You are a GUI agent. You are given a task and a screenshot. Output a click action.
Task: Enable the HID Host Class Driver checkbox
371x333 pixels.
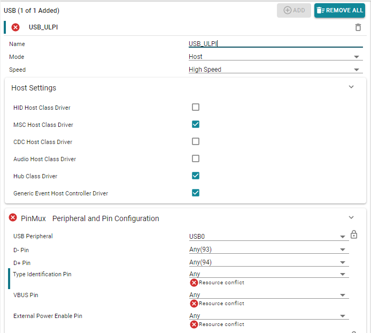click(x=196, y=107)
